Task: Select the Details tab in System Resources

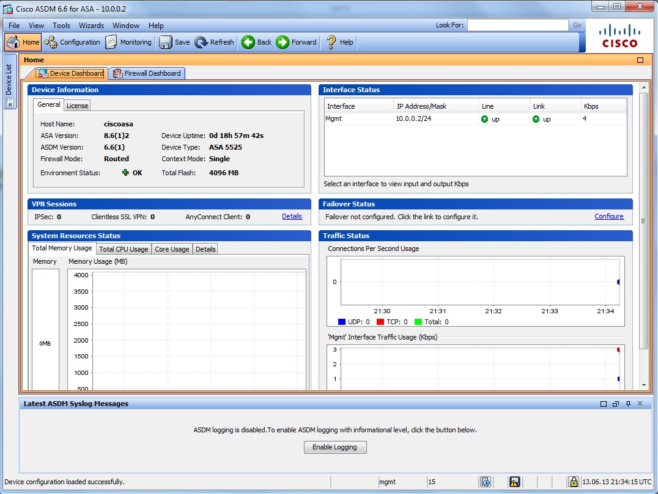Action: tap(205, 249)
